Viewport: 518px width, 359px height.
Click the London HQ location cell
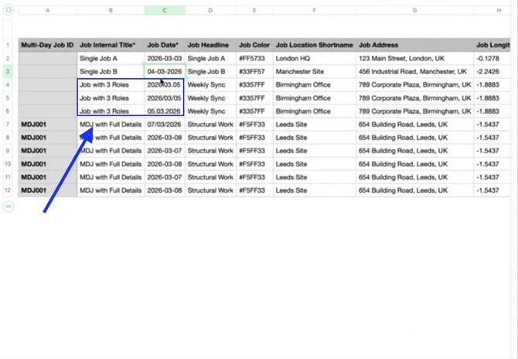[314, 58]
